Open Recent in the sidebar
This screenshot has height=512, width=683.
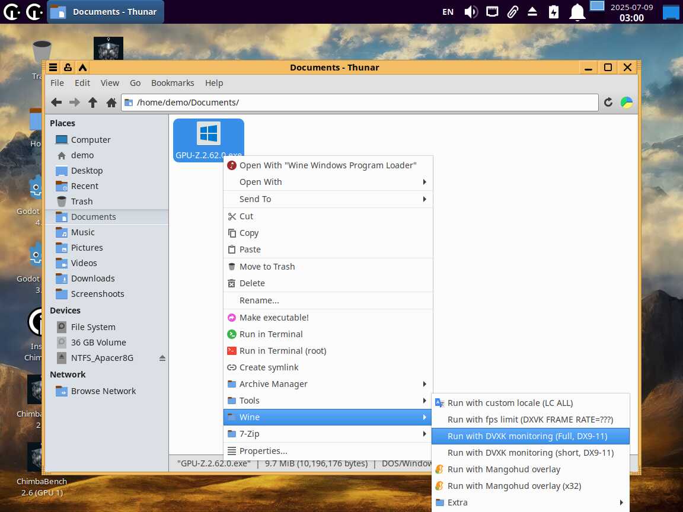click(107, 186)
